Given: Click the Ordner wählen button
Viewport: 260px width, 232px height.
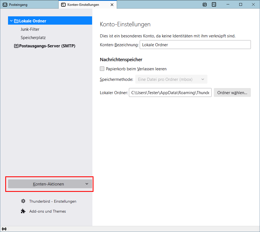Looking at the screenshot, I should click(x=232, y=93).
